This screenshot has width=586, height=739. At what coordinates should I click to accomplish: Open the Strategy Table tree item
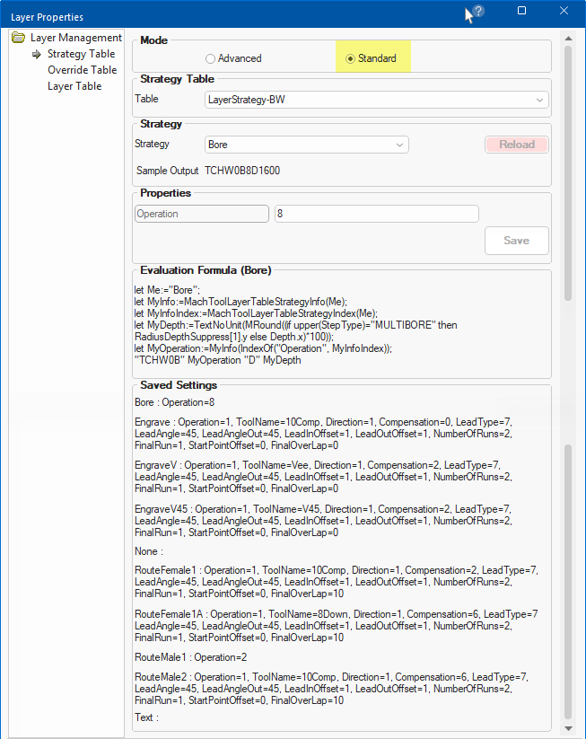81,54
